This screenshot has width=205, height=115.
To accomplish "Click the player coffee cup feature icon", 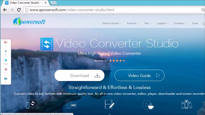I will [x=148, y=105].
